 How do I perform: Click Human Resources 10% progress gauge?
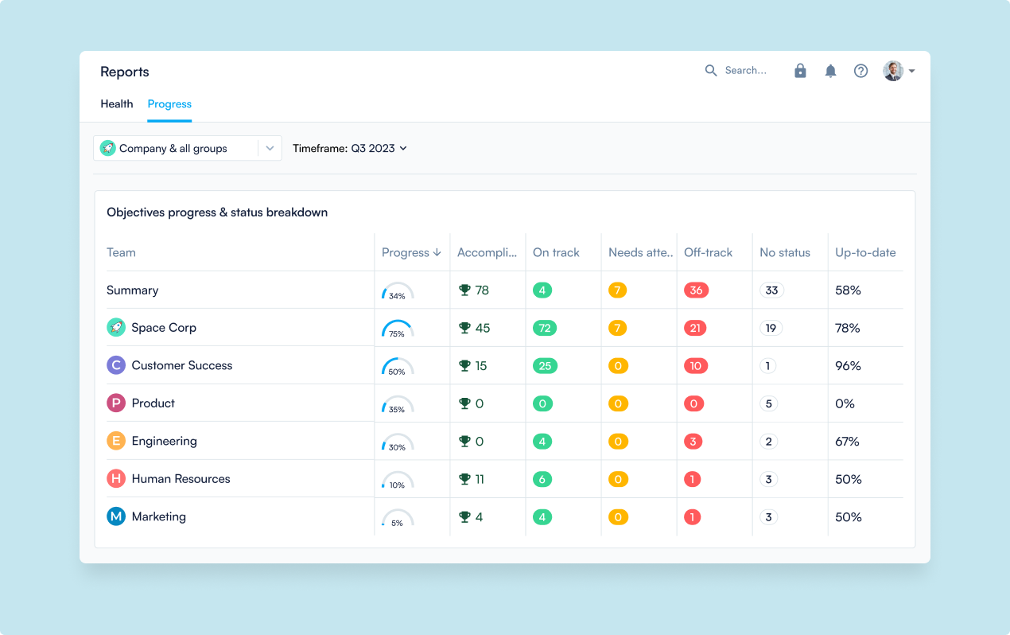[x=398, y=480]
